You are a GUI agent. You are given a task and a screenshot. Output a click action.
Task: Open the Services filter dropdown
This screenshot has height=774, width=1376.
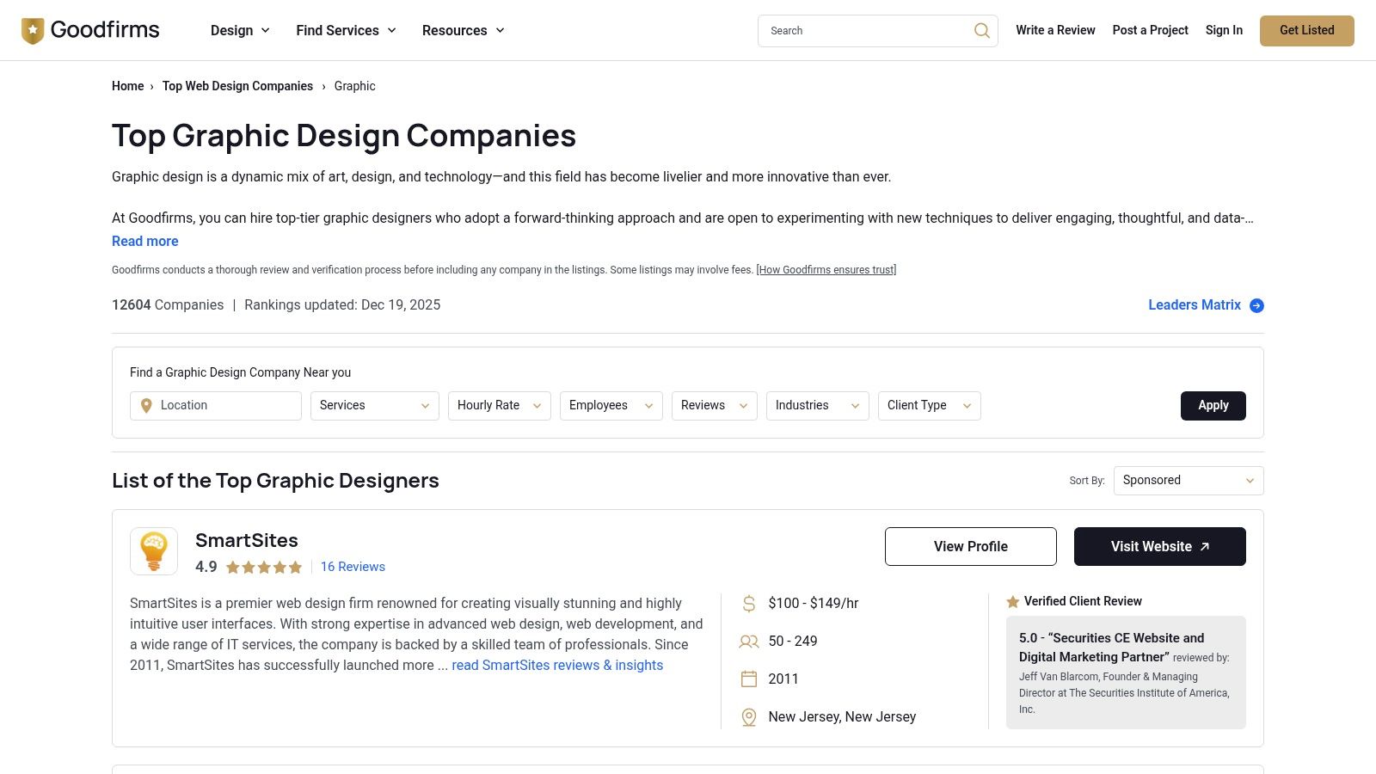(374, 405)
